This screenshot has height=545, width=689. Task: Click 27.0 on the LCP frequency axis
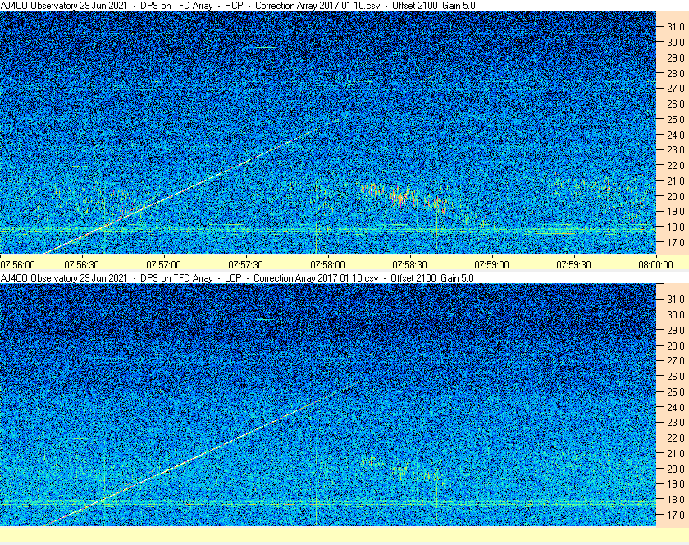676,360
